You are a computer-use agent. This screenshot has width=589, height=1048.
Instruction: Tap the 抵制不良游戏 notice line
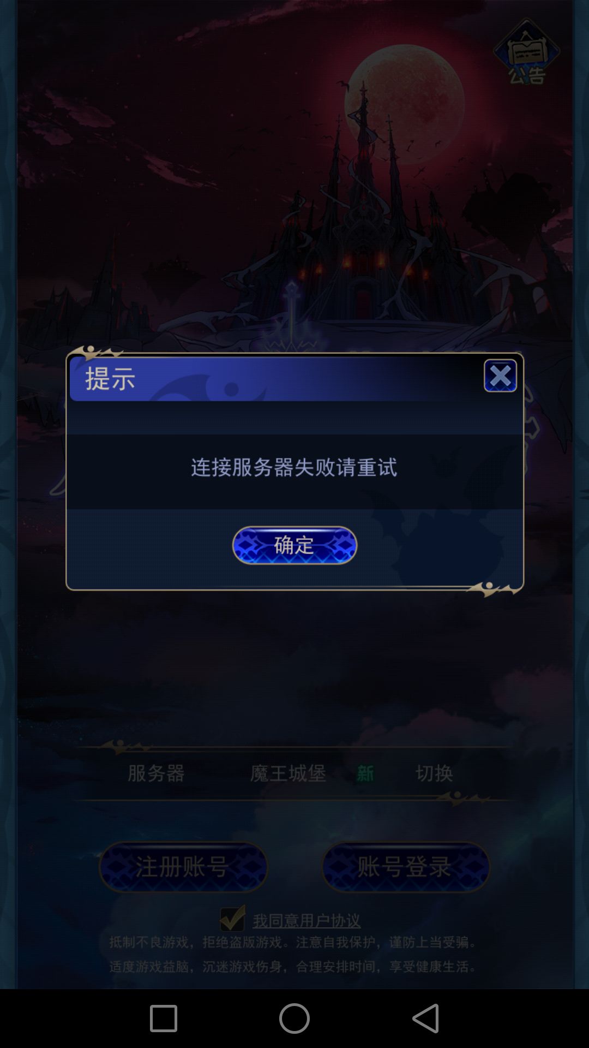point(293,942)
